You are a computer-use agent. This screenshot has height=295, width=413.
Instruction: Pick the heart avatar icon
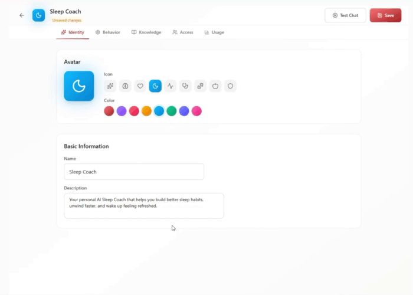coord(140,86)
